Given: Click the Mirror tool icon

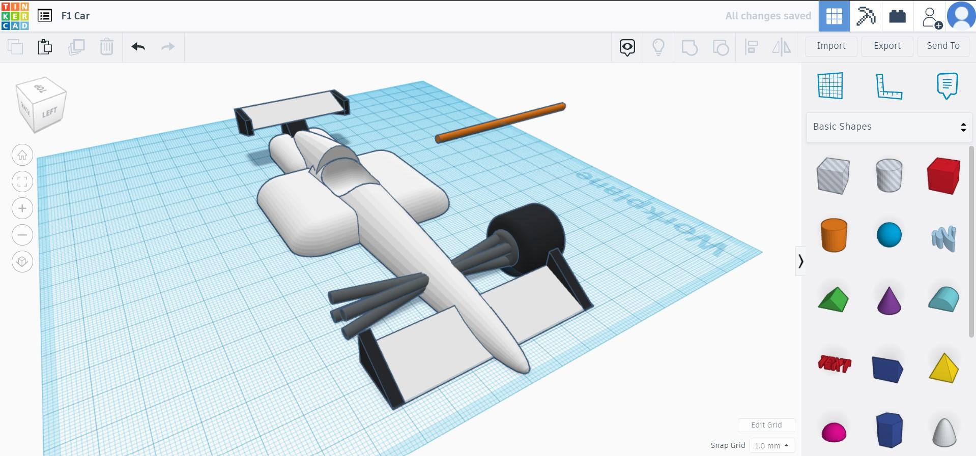Looking at the screenshot, I should click(782, 47).
